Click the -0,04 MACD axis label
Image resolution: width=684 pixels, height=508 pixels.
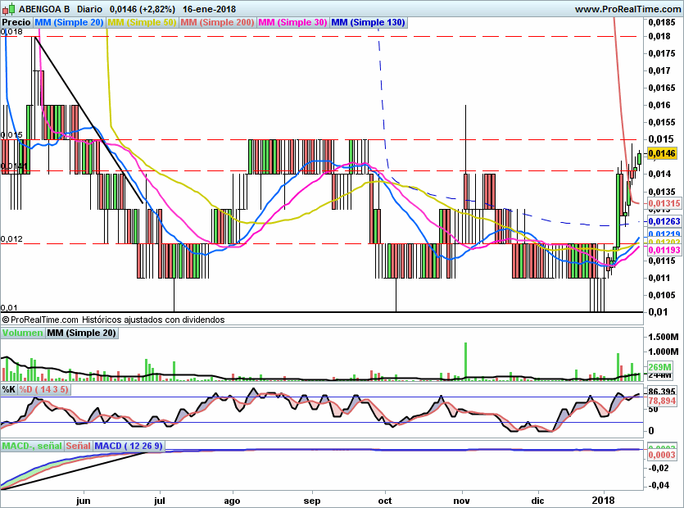click(x=659, y=485)
